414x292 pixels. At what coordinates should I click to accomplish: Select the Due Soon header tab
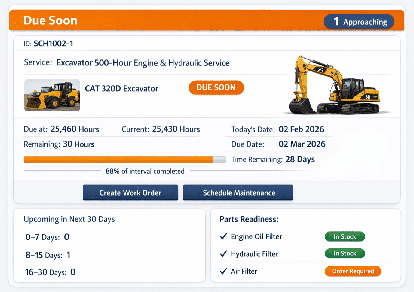point(51,20)
